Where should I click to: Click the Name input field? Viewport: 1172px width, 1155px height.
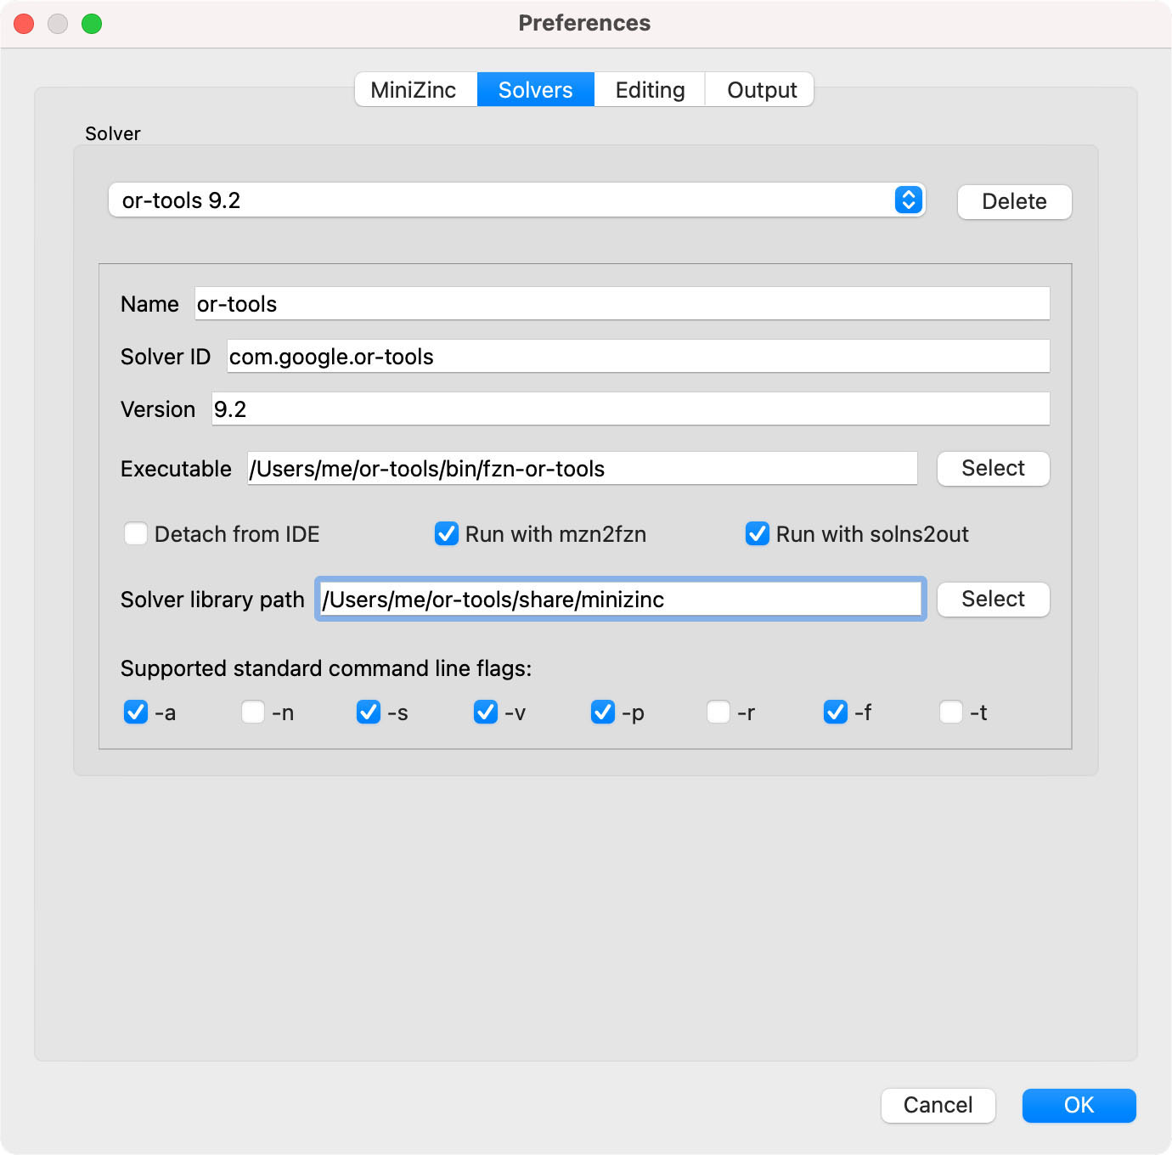point(622,304)
